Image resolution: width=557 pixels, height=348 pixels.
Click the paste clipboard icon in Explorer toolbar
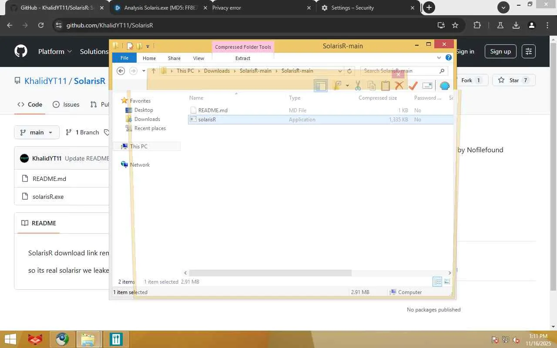385,86
